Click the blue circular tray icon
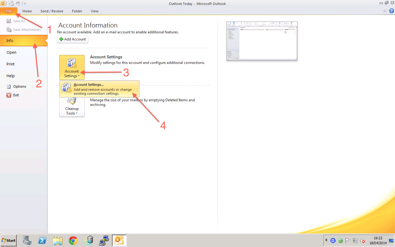Viewport: 395px width, 247px height. point(333,241)
